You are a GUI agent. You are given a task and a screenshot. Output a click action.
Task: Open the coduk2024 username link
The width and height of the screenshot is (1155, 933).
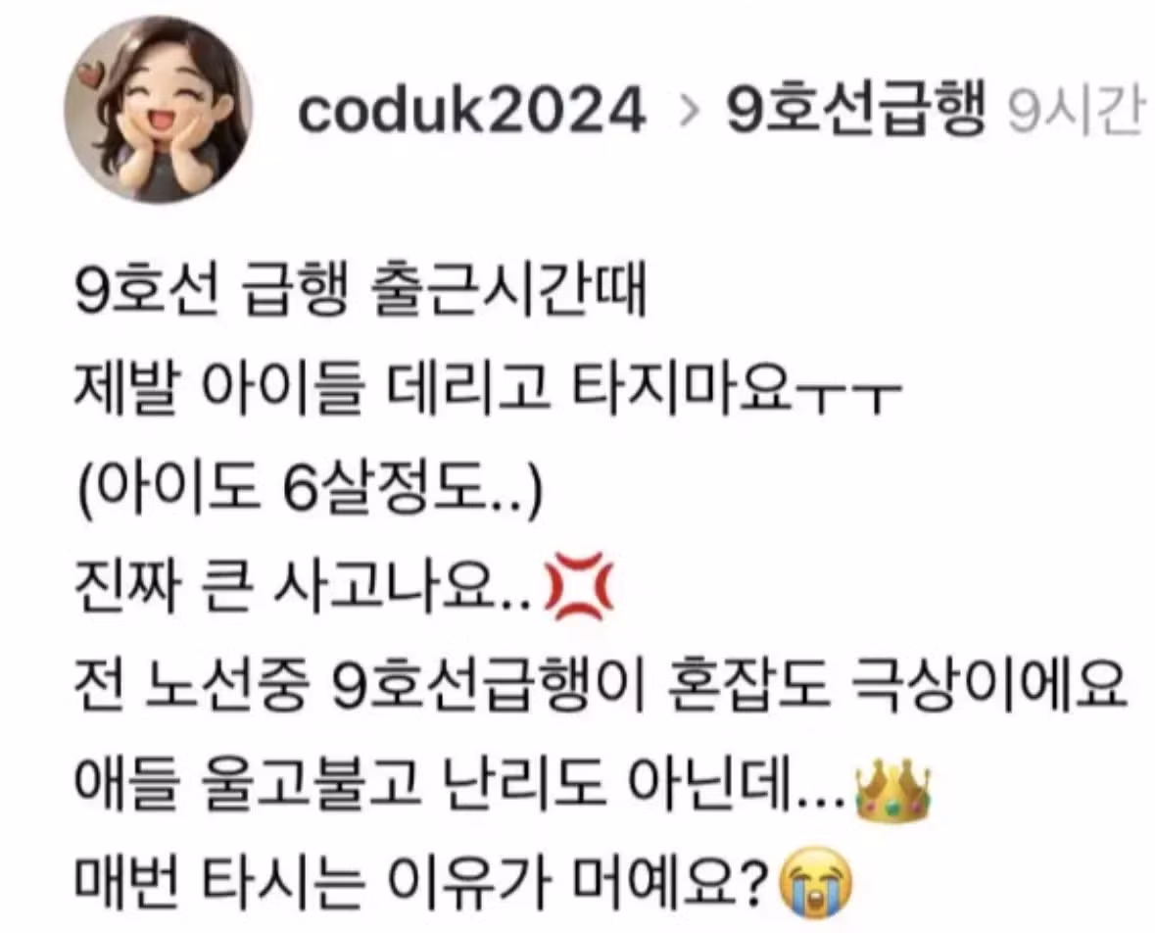(x=471, y=112)
